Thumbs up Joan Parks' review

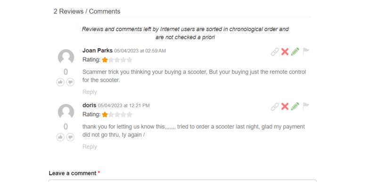(60, 82)
